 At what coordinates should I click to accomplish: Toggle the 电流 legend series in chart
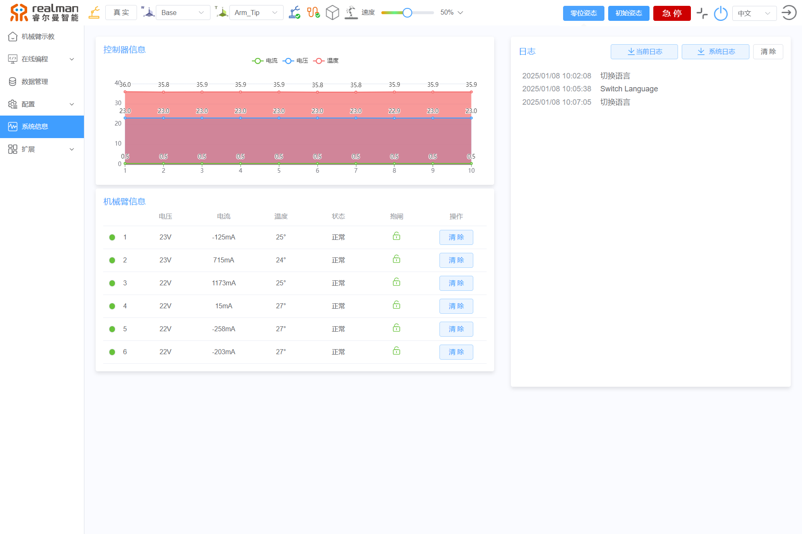click(265, 61)
